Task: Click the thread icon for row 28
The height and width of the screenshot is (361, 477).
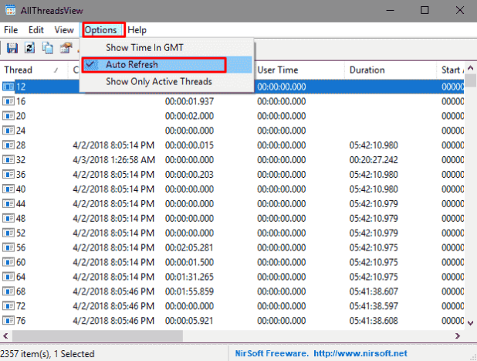Action: (8, 145)
